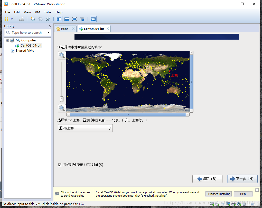Image resolution: width=262 pixels, height=208 pixels.
Task: Open the VM menu
Action: click(x=38, y=12)
